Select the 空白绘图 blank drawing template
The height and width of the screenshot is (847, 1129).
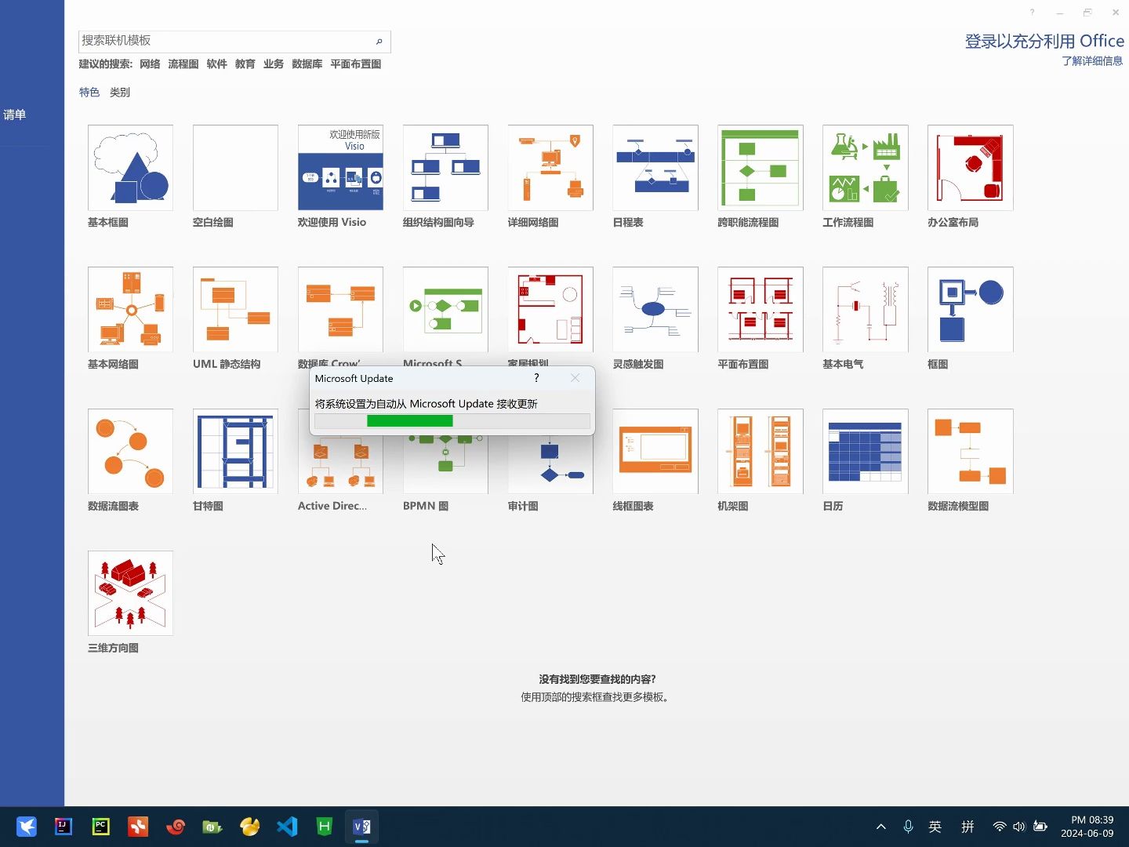pyautogui.click(x=235, y=168)
